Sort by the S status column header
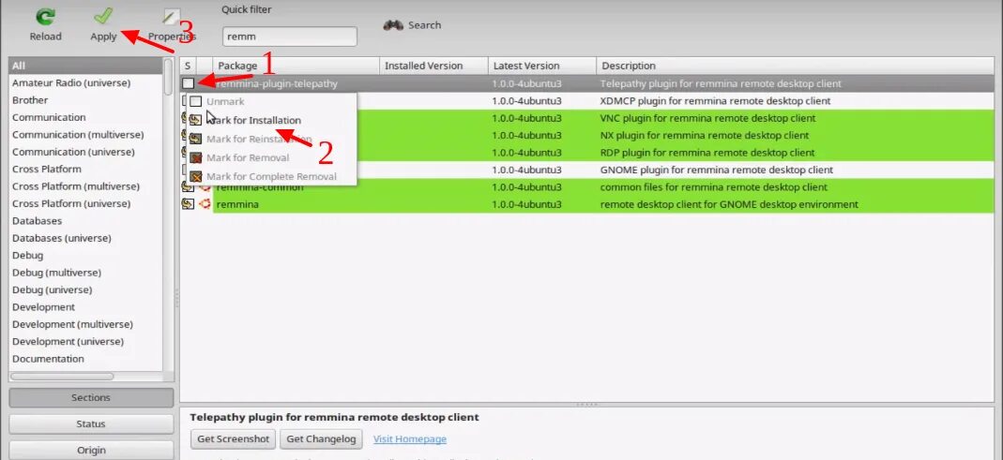The width and height of the screenshot is (1003, 460). click(188, 66)
